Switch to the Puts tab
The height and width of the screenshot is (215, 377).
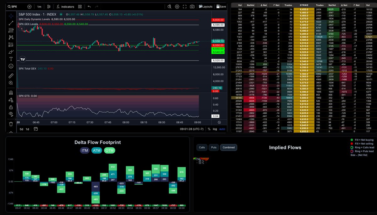[214, 147]
